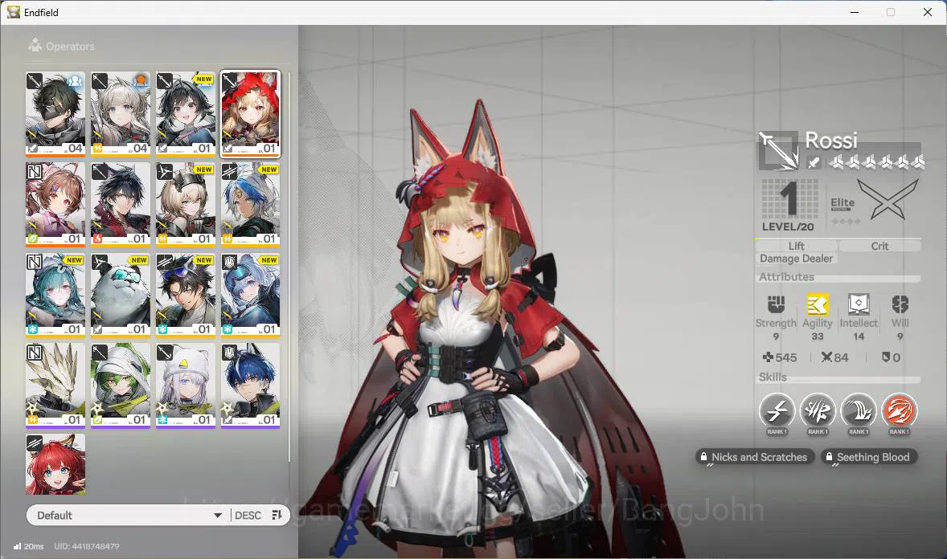The width and height of the screenshot is (947, 559).
Task: Select the white-beanie operator portrait
Action: pos(186,386)
